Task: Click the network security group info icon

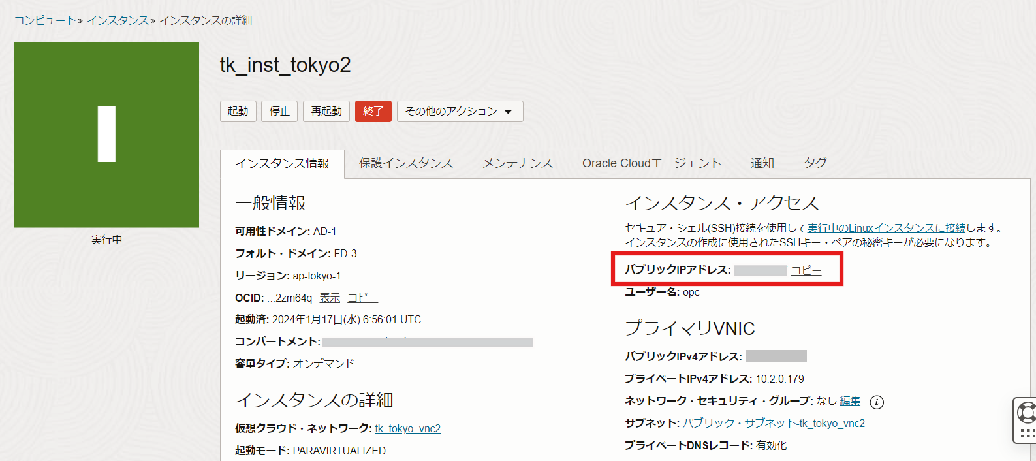Action: (877, 402)
